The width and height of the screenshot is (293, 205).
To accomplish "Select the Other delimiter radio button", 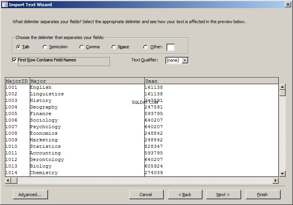I will [x=146, y=47].
